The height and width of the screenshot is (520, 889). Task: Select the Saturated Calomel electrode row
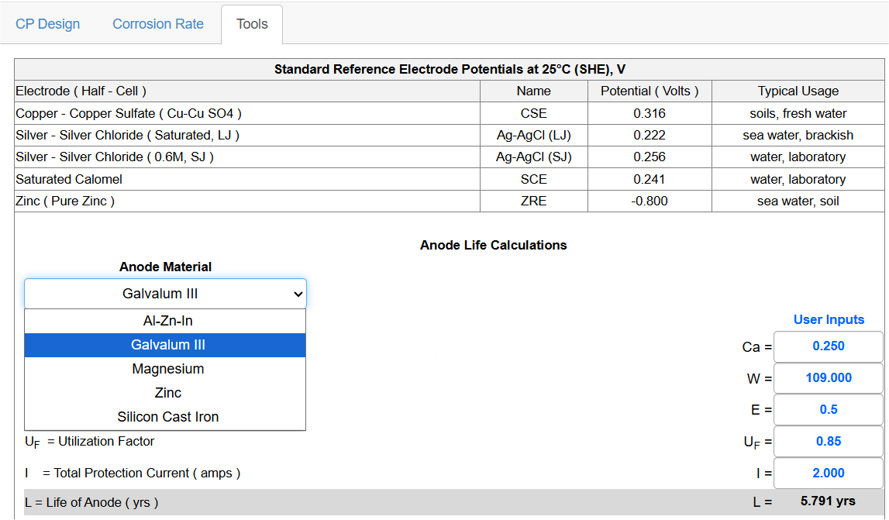(x=449, y=179)
